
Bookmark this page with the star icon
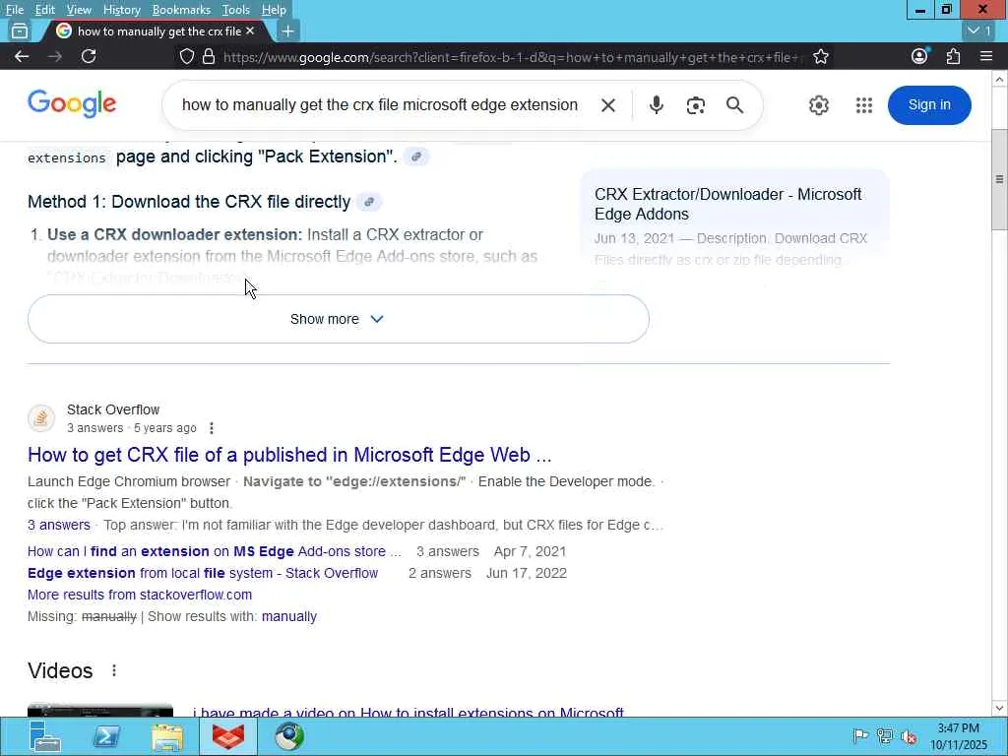tap(820, 56)
